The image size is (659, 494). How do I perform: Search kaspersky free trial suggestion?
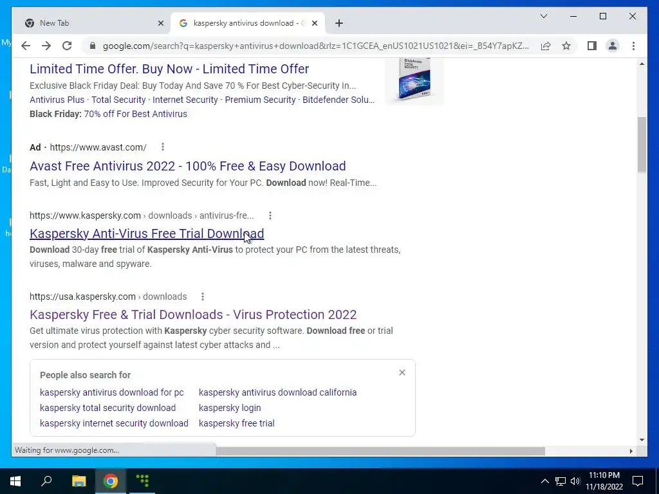pos(237,423)
